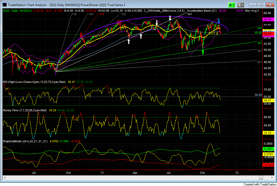Image resolution: width=277 pixels, height=186 pixels.
Task: Click the horizontal scrollbar thumb
Action: (x=261, y=178)
